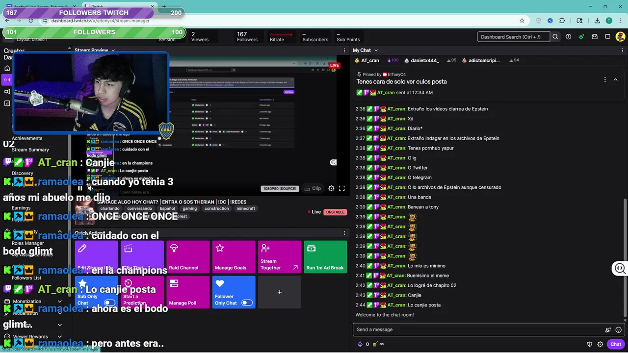Image resolution: width=628 pixels, height=353 pixels.
Task: Open pinned message three-dot options
Action: [605, 79]
